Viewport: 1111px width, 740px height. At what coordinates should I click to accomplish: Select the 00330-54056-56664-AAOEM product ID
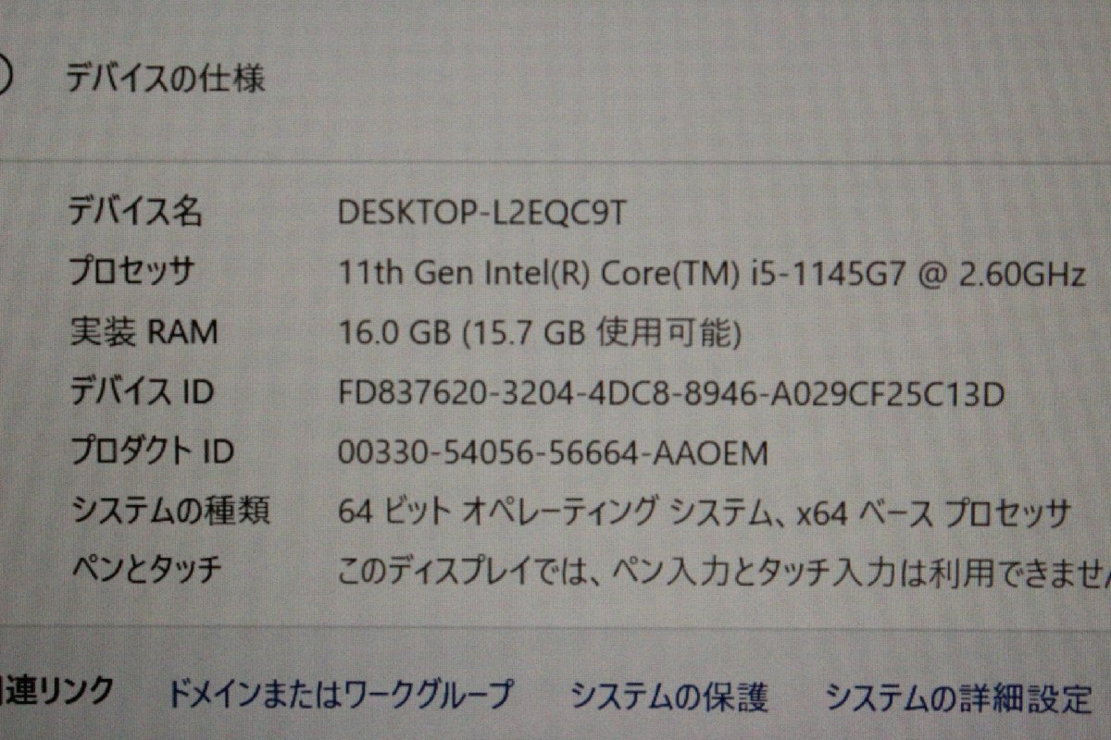tap(554, 453)
